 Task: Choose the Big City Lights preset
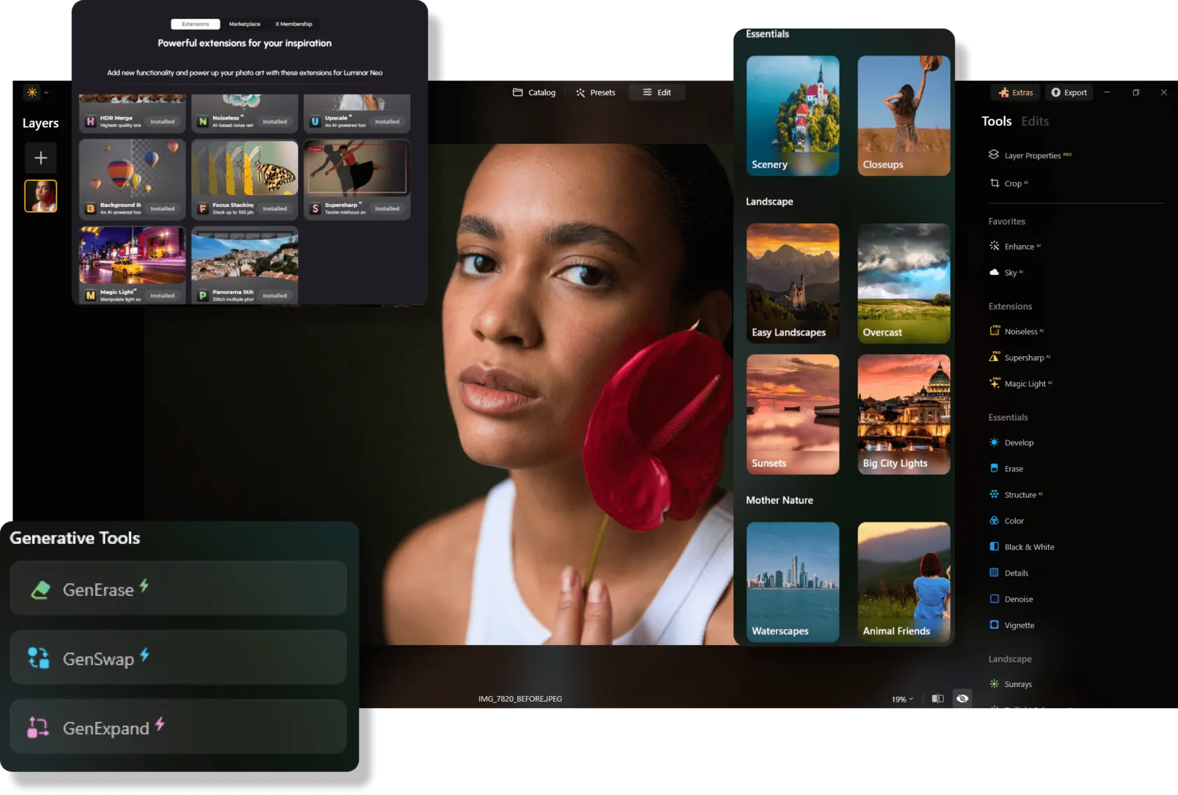(x=903, y=414)
